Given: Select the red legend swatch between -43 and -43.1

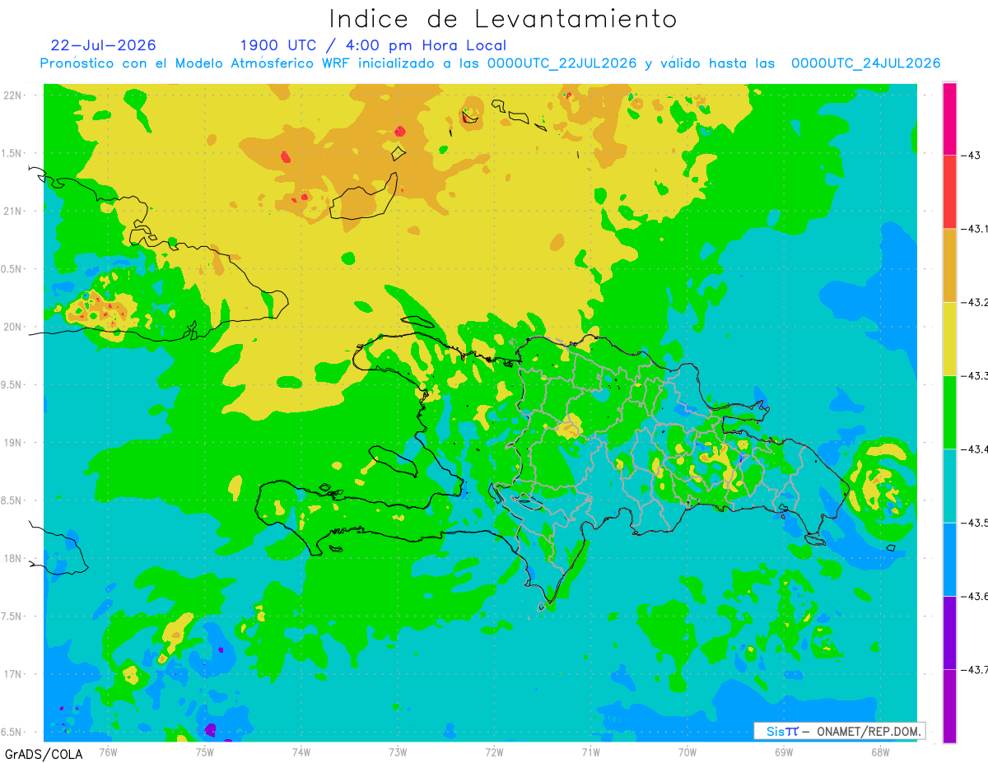Looking at the screenshot, I should coord(949,192).
